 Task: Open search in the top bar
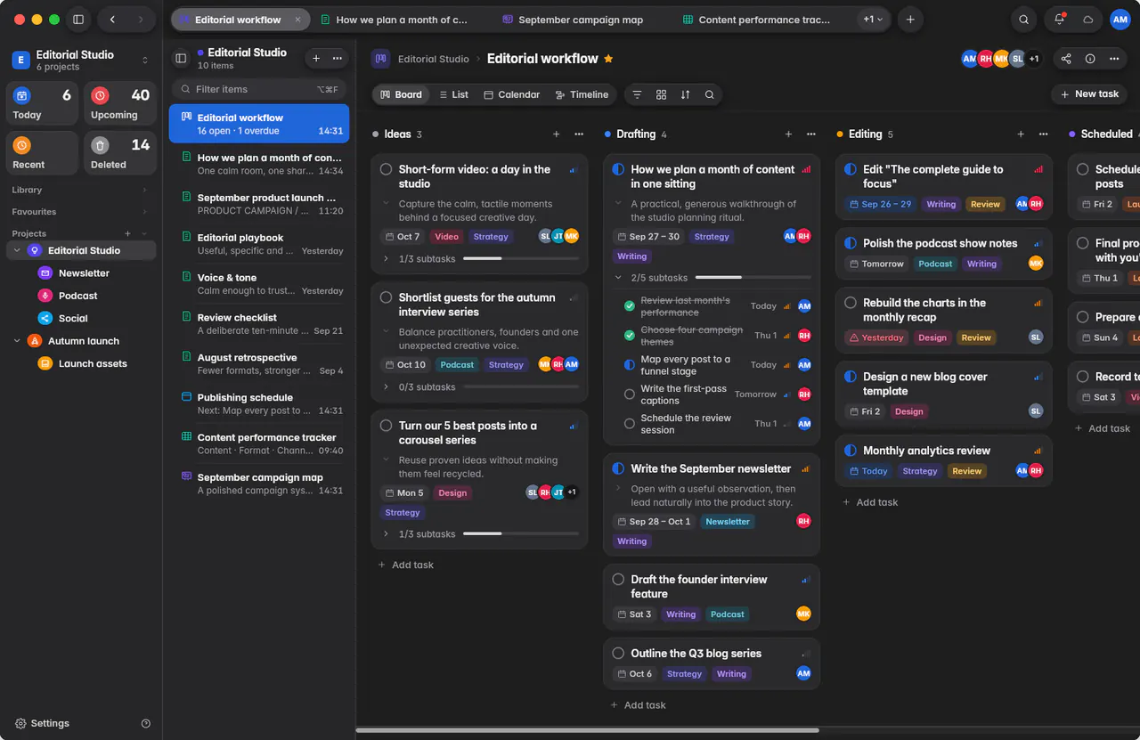pyautogui.click(x=1024, y=20)
